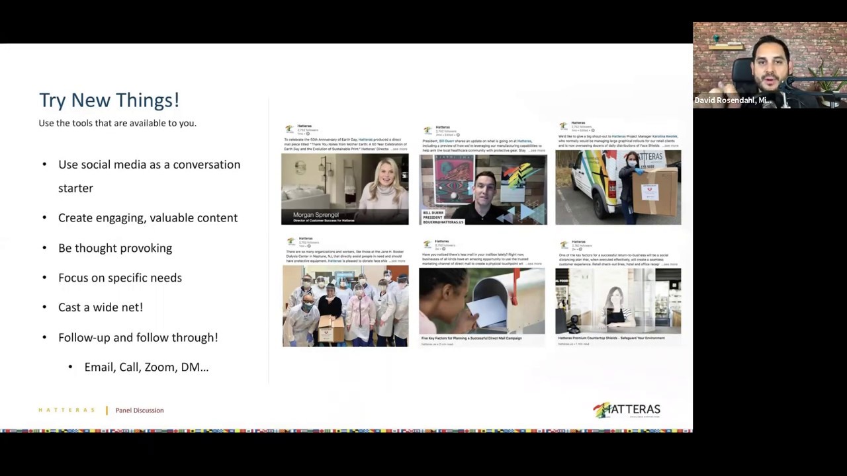Click the 'Focus on specific needs' bullet

120,278
